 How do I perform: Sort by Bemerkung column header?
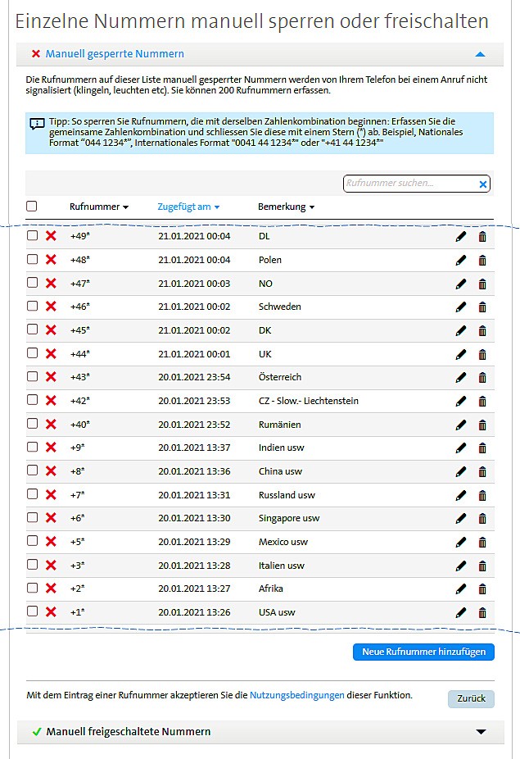[x=286, y=207]
